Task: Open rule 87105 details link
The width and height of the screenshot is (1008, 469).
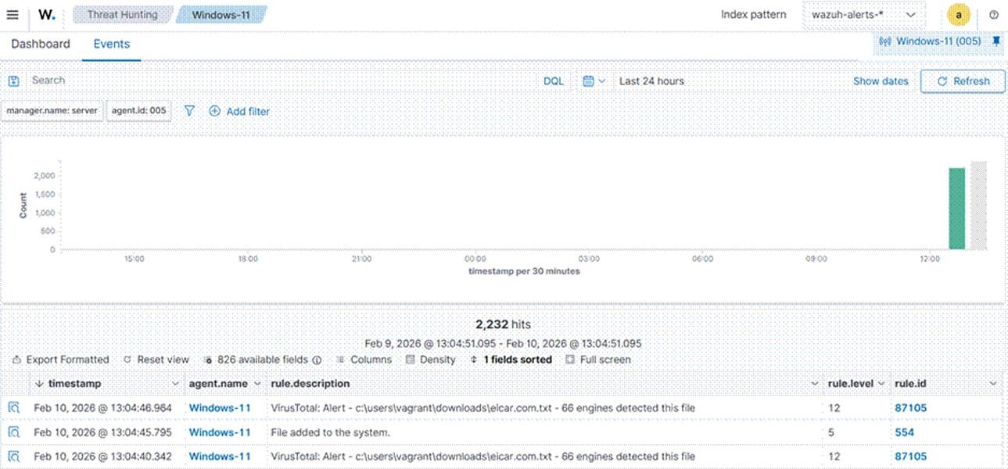Action: pos(909,407)
